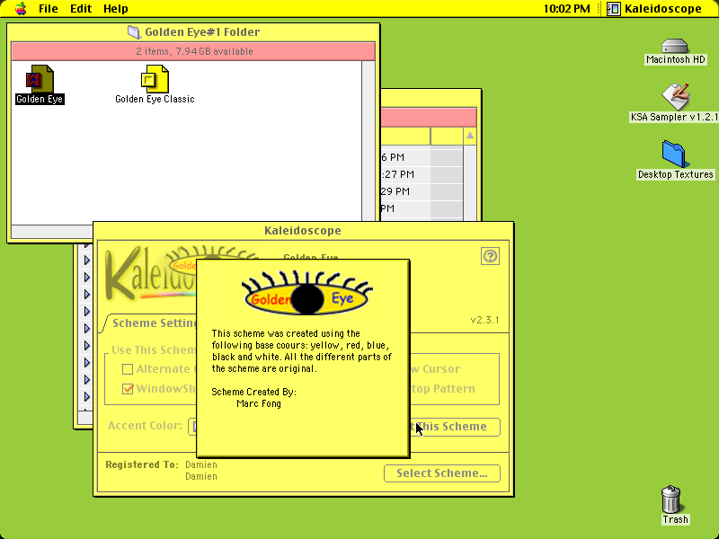The height and width of the screenshot is (539, 719).
Task: Click the "top Pattern" option label
Action: click(442, 389)
